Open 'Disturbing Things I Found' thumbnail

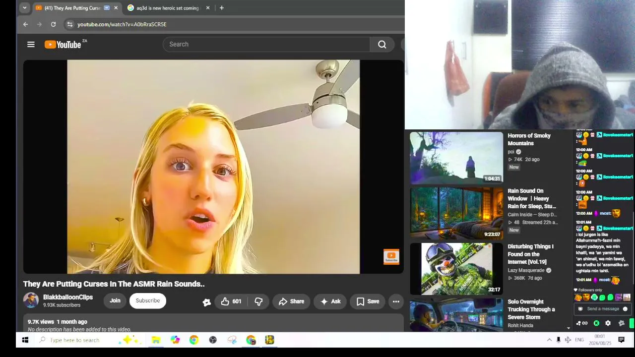click(x=456, y=269)
